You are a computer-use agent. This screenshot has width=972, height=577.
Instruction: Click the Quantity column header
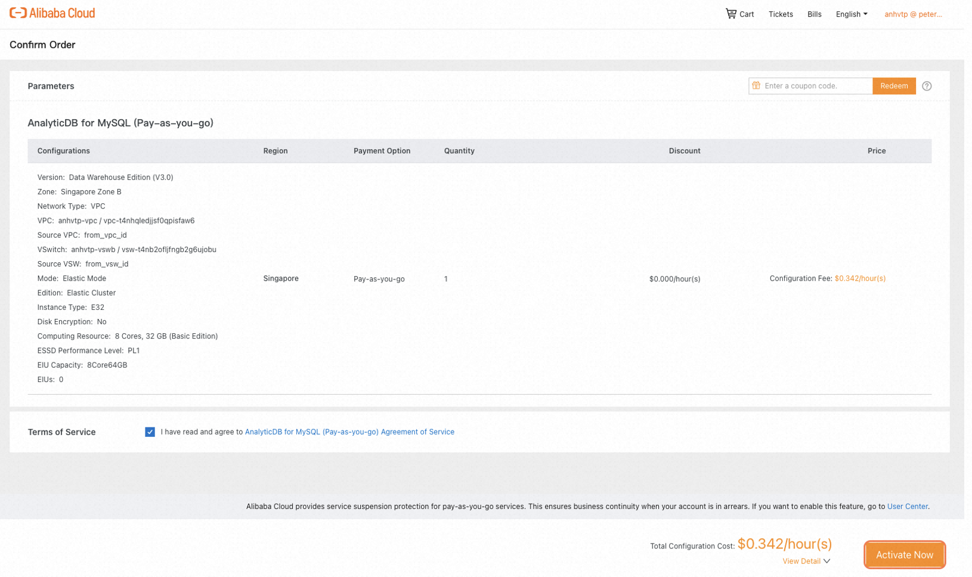coord(459,151)
